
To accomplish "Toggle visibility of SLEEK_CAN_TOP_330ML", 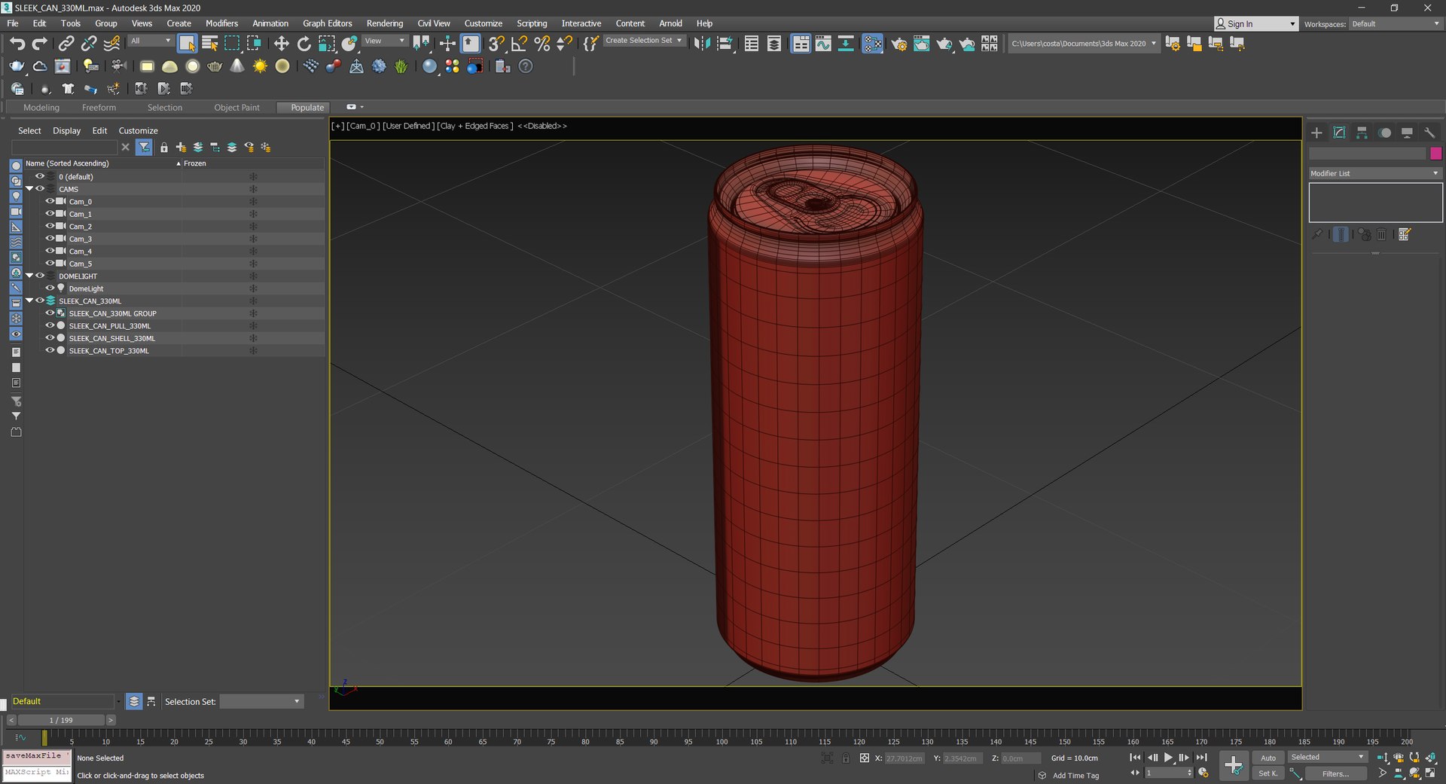I will tap(50, 350).
